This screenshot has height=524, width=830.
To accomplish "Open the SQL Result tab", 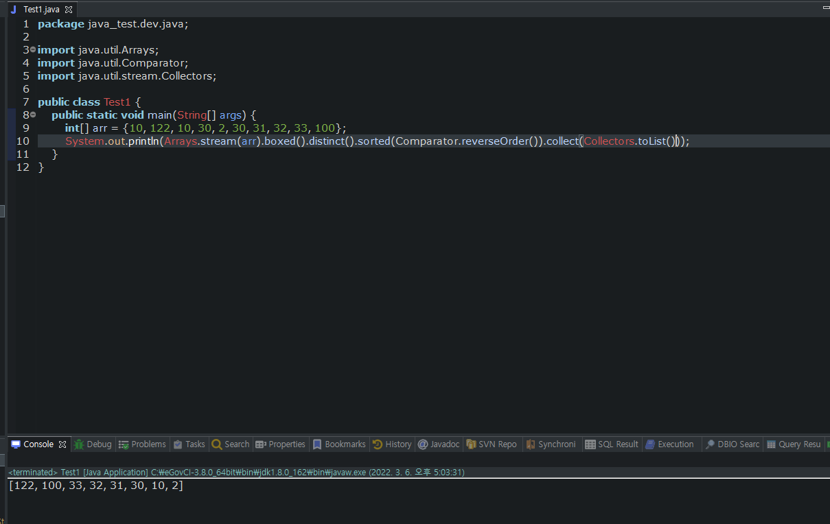I will tap(612, 444).
